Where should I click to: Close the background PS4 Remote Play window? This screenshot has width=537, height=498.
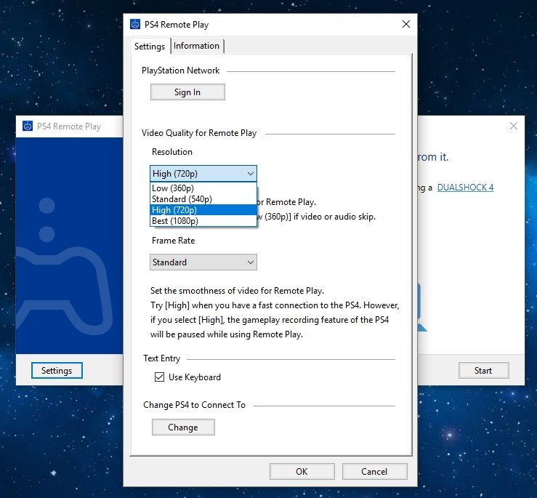tap(514, 126)
